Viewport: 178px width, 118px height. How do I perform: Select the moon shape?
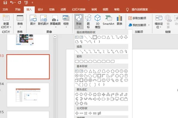click(121, 80)
